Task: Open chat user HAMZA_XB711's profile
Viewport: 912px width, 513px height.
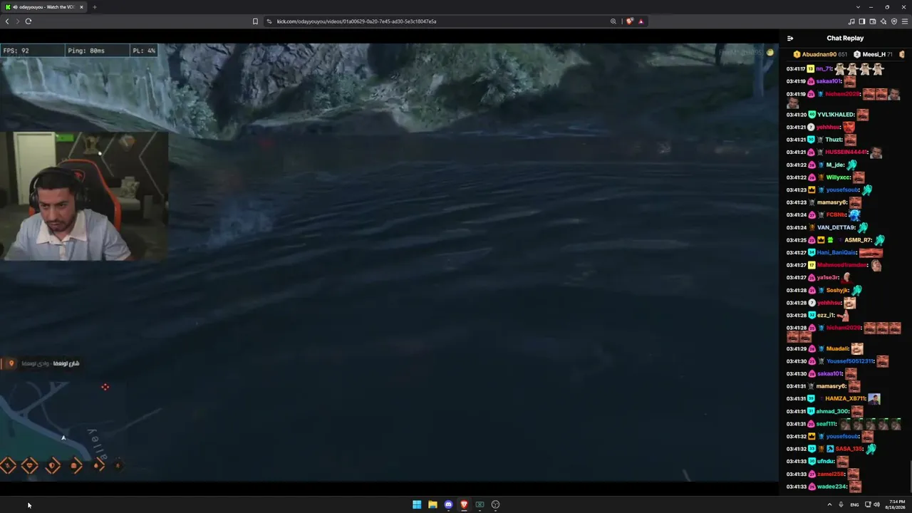Action: click(x=844, y=399)
